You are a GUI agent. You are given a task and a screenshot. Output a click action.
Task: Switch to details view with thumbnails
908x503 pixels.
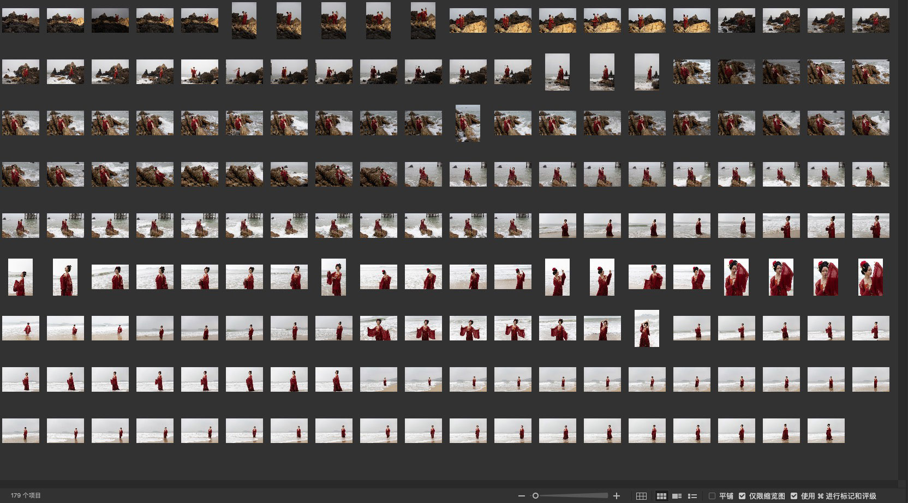coord(677,496)
